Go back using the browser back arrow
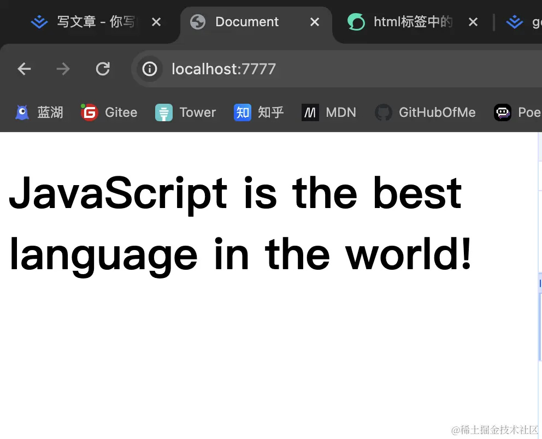 click(24, 69)
